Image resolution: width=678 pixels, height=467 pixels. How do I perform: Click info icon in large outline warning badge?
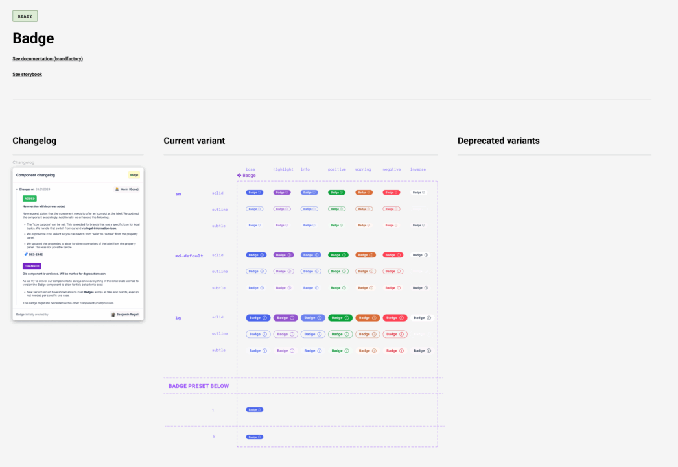[374, 334]
